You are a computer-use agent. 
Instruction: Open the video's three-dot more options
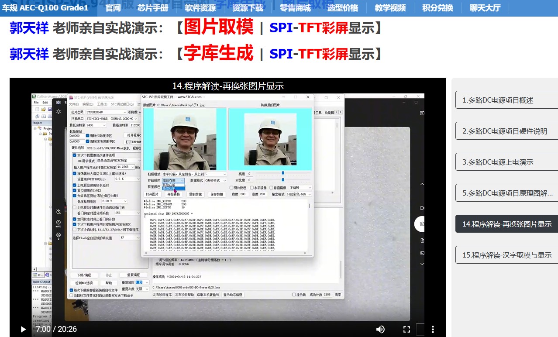[x=433, y=329]
